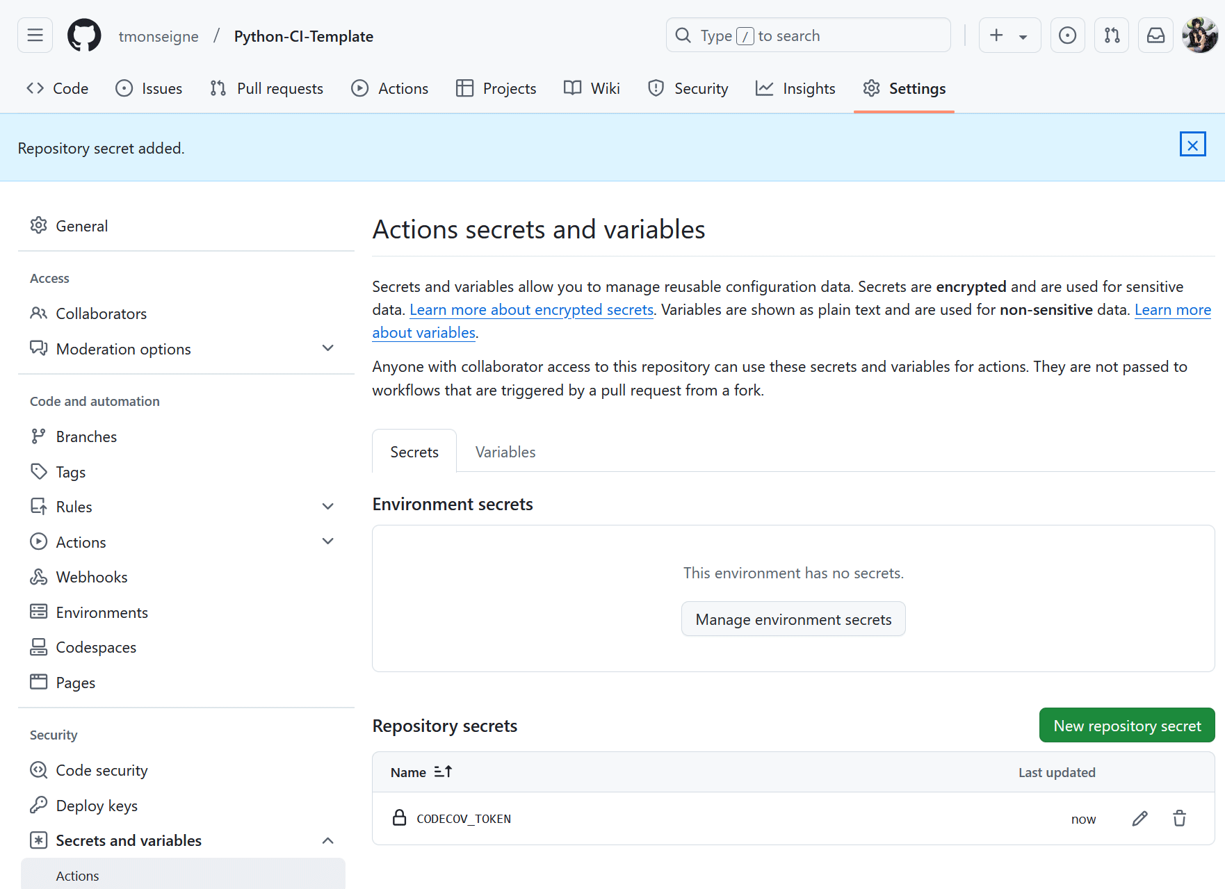Click Manage environment secrets button
Image resolution: width=1225 pixels, height=889 pixels.
tap(793, 619)
